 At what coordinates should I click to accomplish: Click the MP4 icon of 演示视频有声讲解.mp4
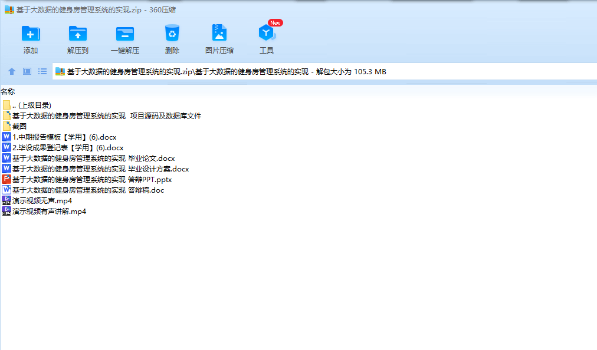pos(6,211)
